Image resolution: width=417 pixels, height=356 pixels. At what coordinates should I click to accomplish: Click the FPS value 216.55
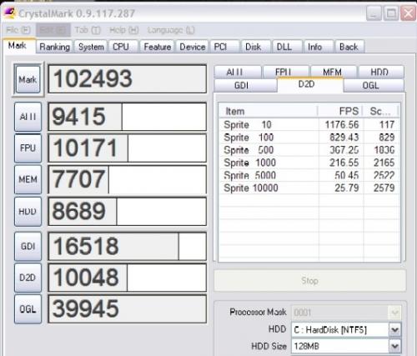pyautogui.click(x=344, y=163)
